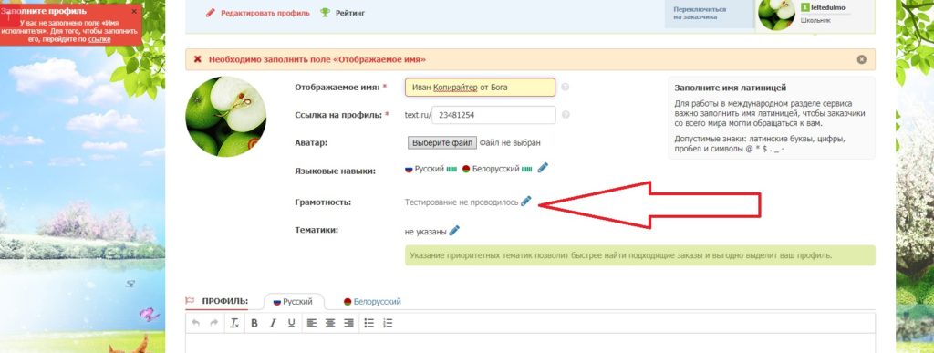This screenshot has height=353, width=934.
Task: Click the profile link input with 23481254
Action: pyautogui.click(x=493, y=115)
